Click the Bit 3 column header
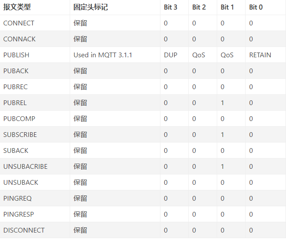The height and width of the screenshot is (239, 286). click(170, 7)
